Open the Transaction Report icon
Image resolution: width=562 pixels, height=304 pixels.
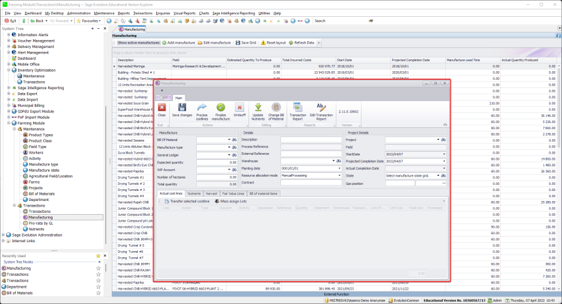click(x=298, y=108)
